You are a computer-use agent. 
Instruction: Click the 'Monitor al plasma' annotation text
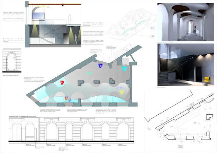(x=14, y=13)
